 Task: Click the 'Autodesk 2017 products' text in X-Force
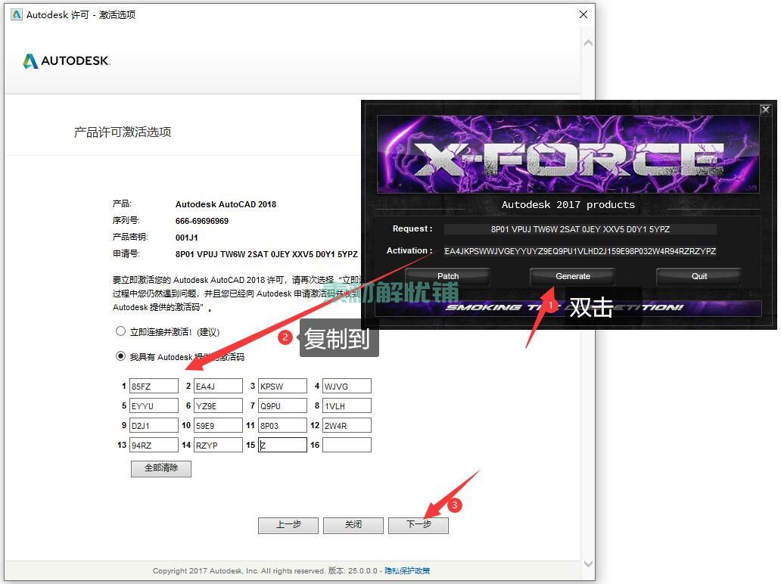(568, 204)
